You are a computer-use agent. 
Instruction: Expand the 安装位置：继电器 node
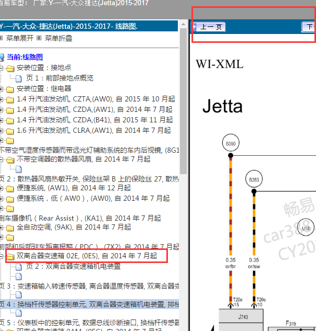pyautogui.click(x=1, y=89)
